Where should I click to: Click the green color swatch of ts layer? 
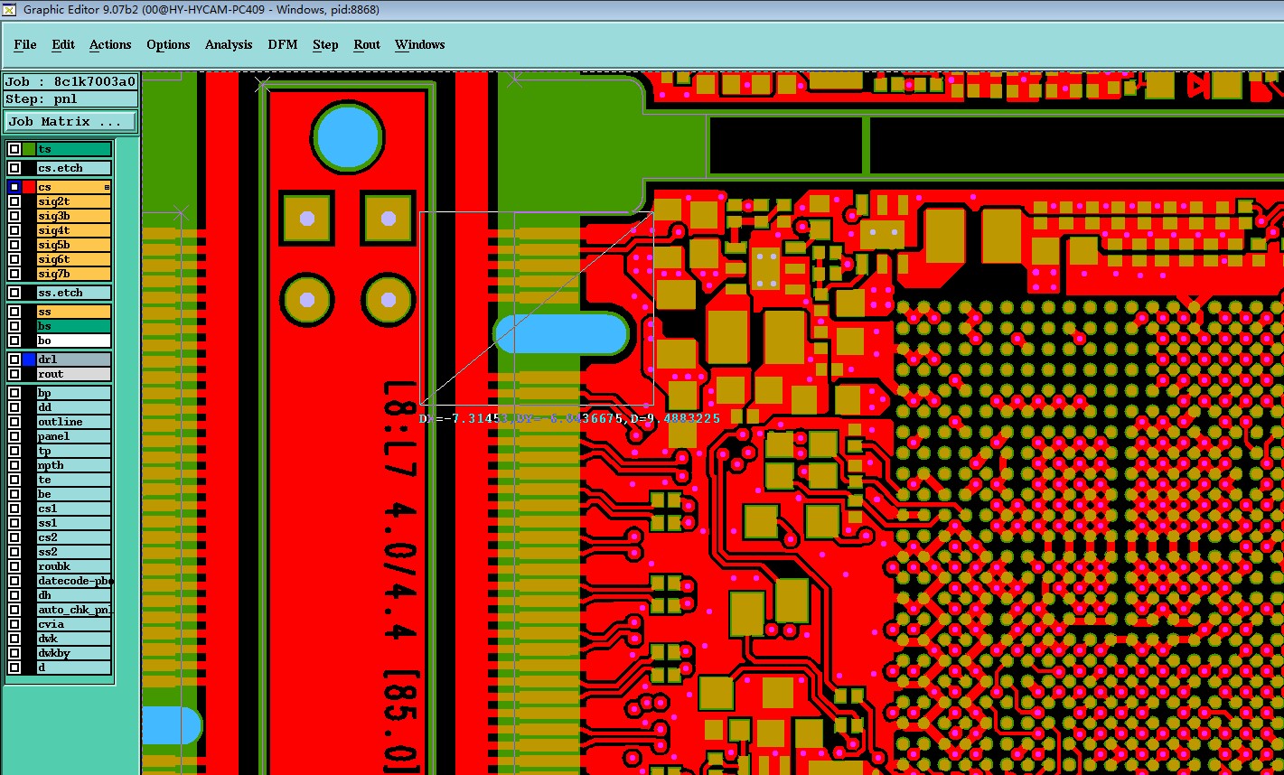[29, 149]
